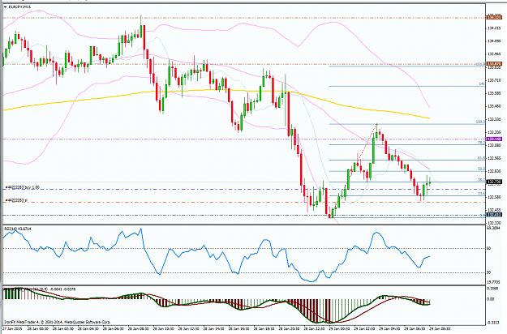Click price axis value 133.330
This screenshot has width=507, height=334.
click(494, 119)
